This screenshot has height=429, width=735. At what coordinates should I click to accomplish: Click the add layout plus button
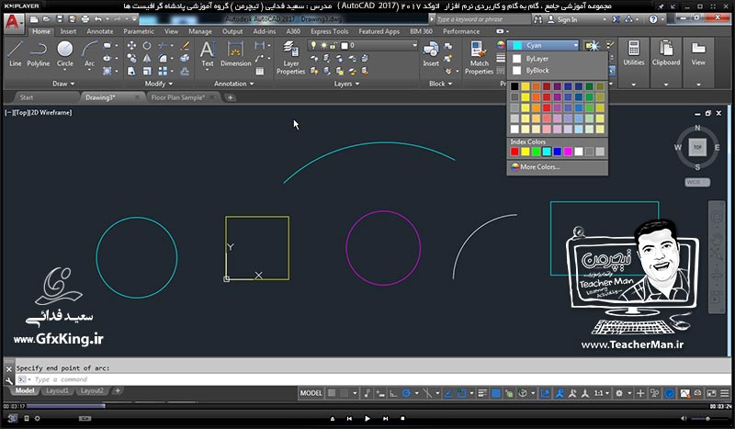tap(118, 390)
